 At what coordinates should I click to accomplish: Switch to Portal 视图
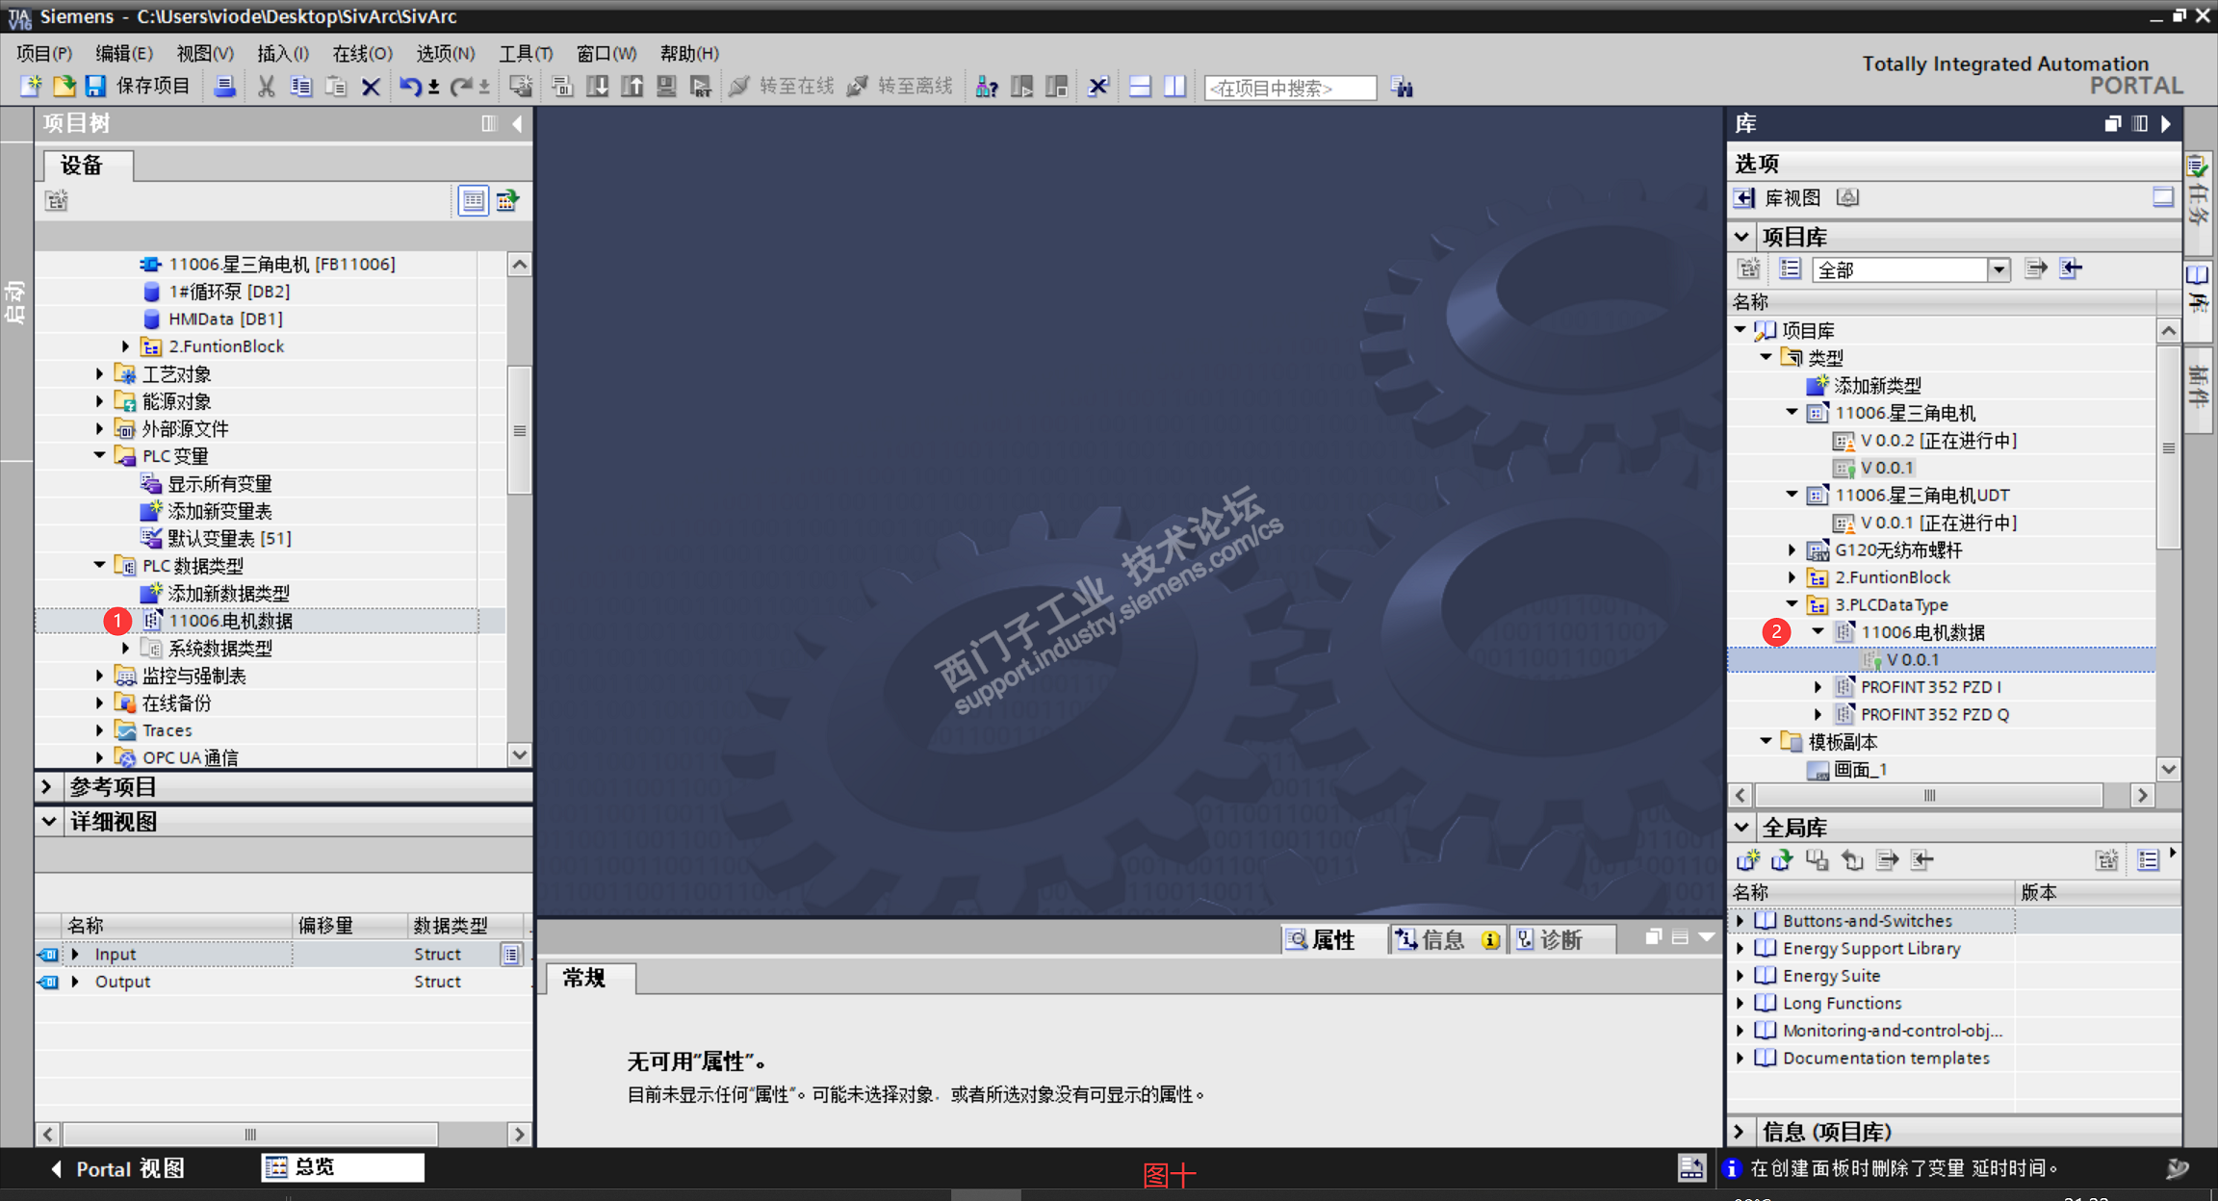pos(117,1168)
